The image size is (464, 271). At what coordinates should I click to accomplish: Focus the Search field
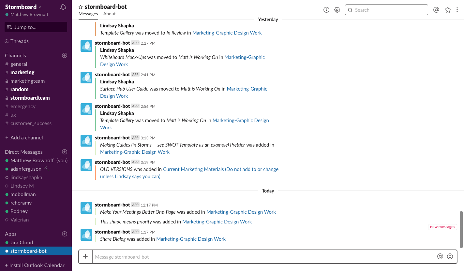386,10
